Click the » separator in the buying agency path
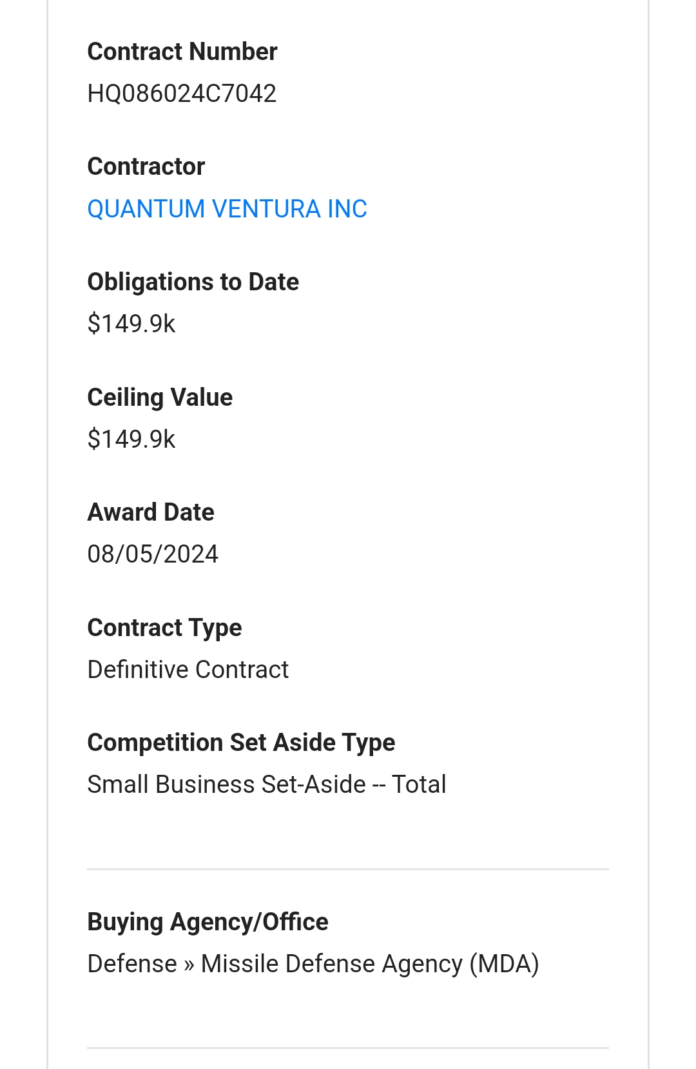This screenshot has height=1069, width=696. 189,964
